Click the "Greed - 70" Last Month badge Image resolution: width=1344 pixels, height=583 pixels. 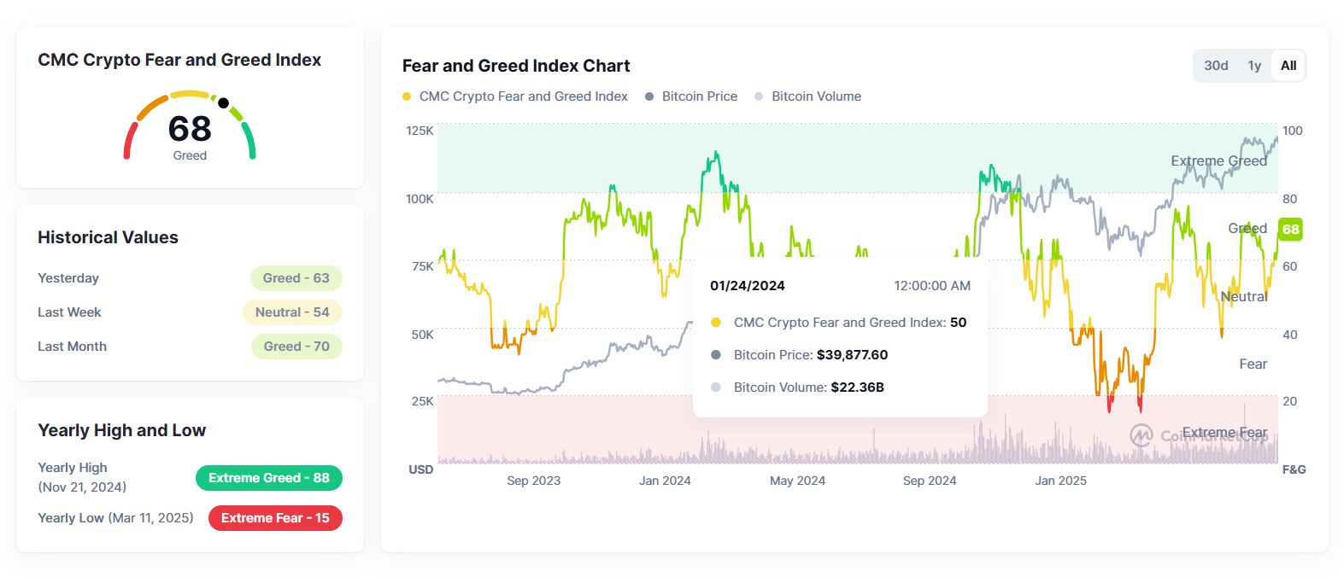[296, 347]
